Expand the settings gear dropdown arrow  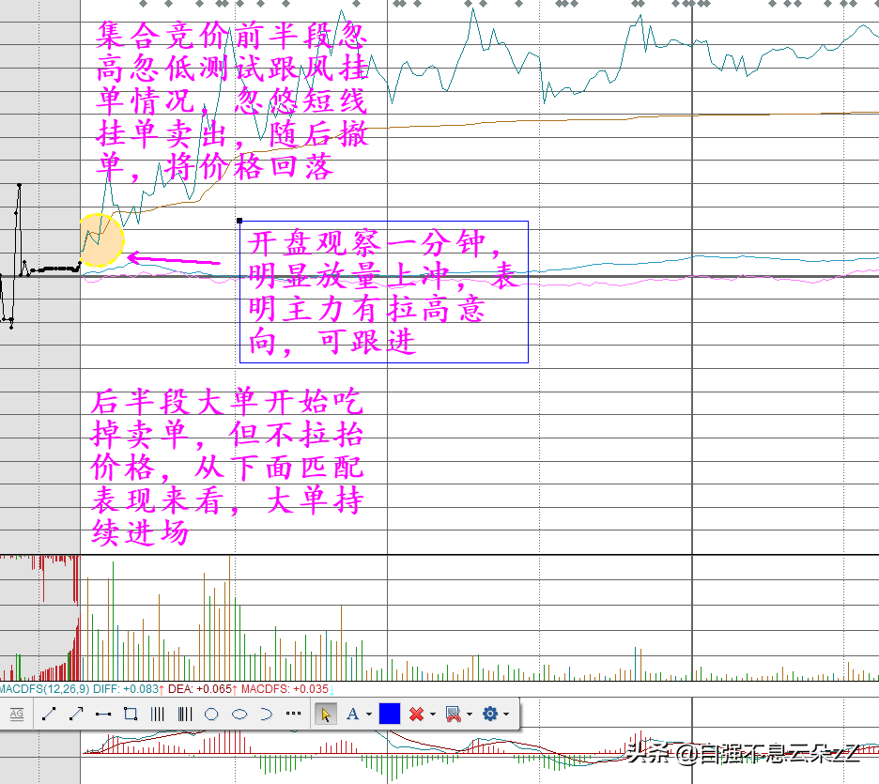pyautogui.click(x=506, y=715)
